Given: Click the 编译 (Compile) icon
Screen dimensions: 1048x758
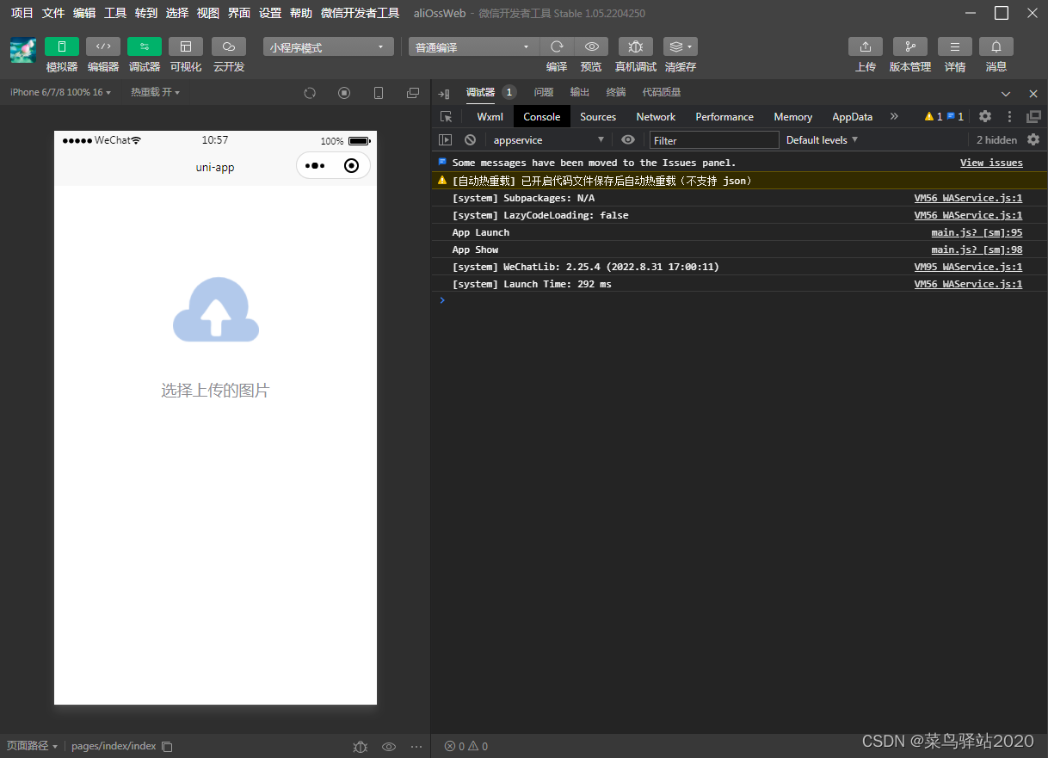Looking at the screenshot, I should click(557, 46).
